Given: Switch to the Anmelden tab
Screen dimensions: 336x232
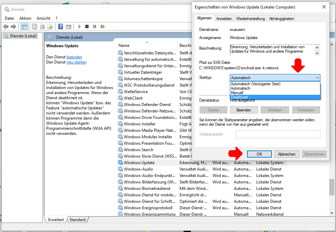Looking at the screenshot, I should [x=224, y=19].
